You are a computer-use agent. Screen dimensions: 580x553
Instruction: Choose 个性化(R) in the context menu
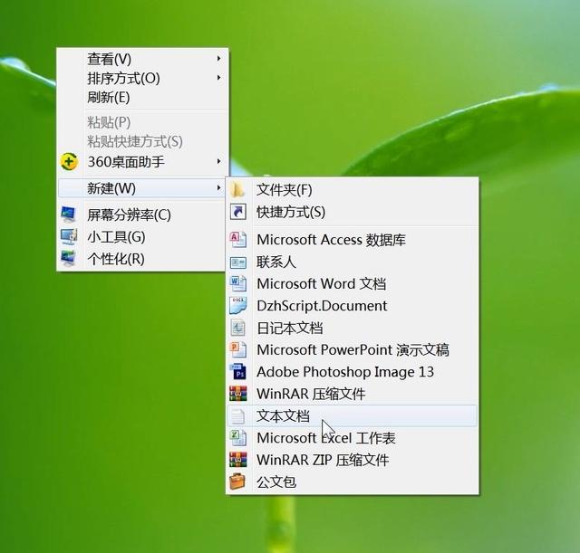(142, 259)
